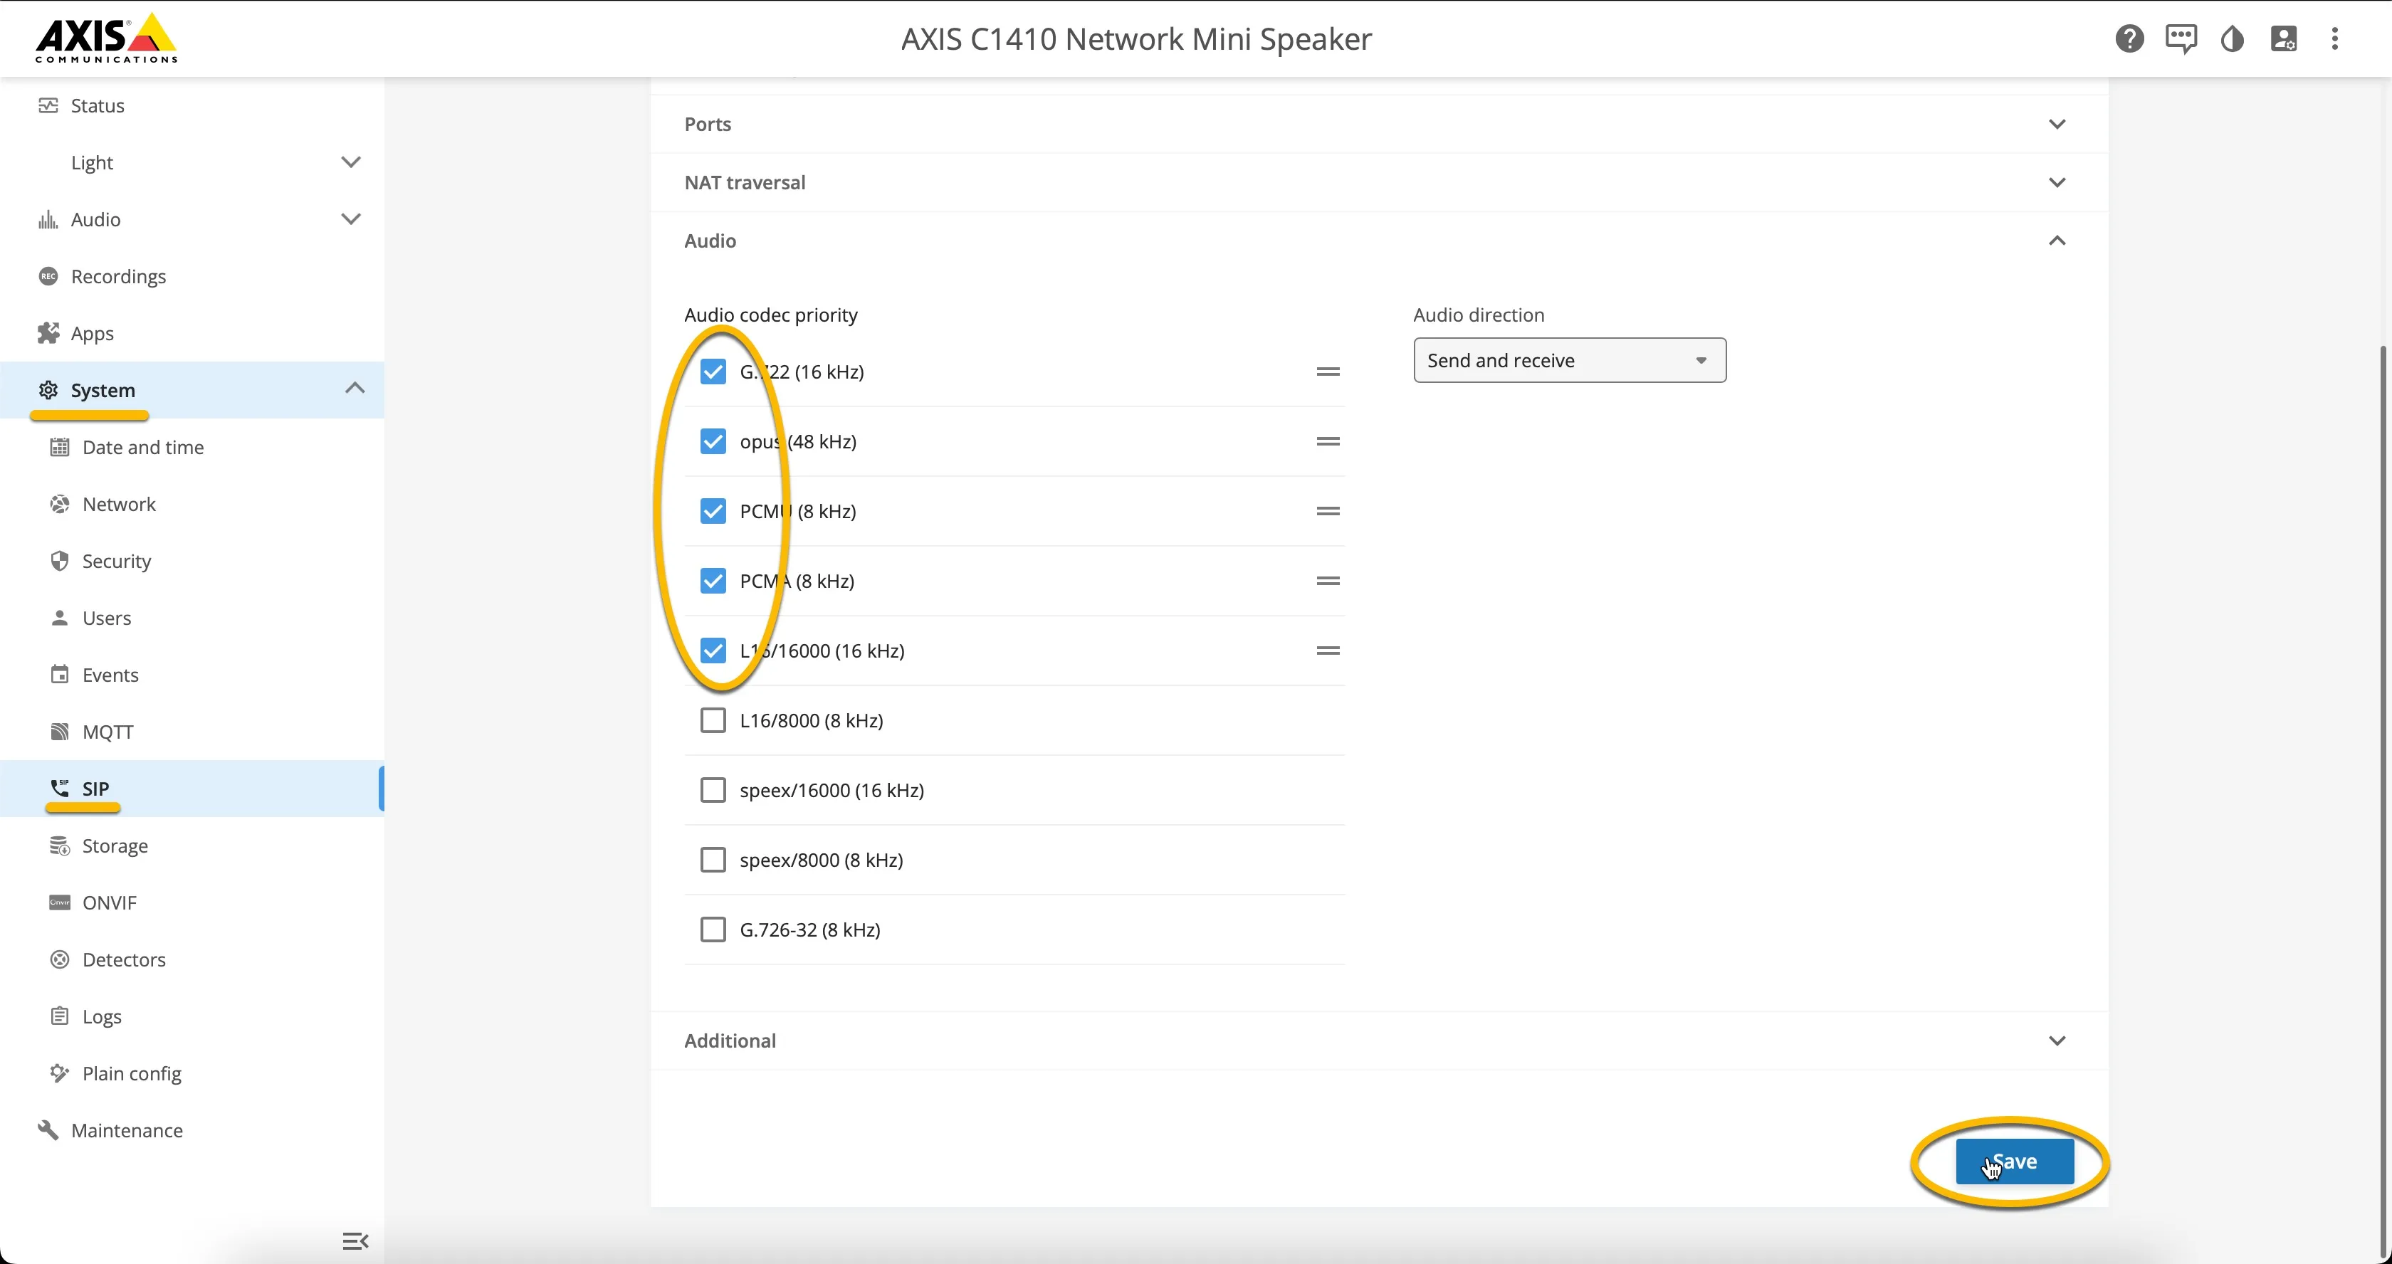
Task: Expand the Additional section
Action: pos(1379,1041)
